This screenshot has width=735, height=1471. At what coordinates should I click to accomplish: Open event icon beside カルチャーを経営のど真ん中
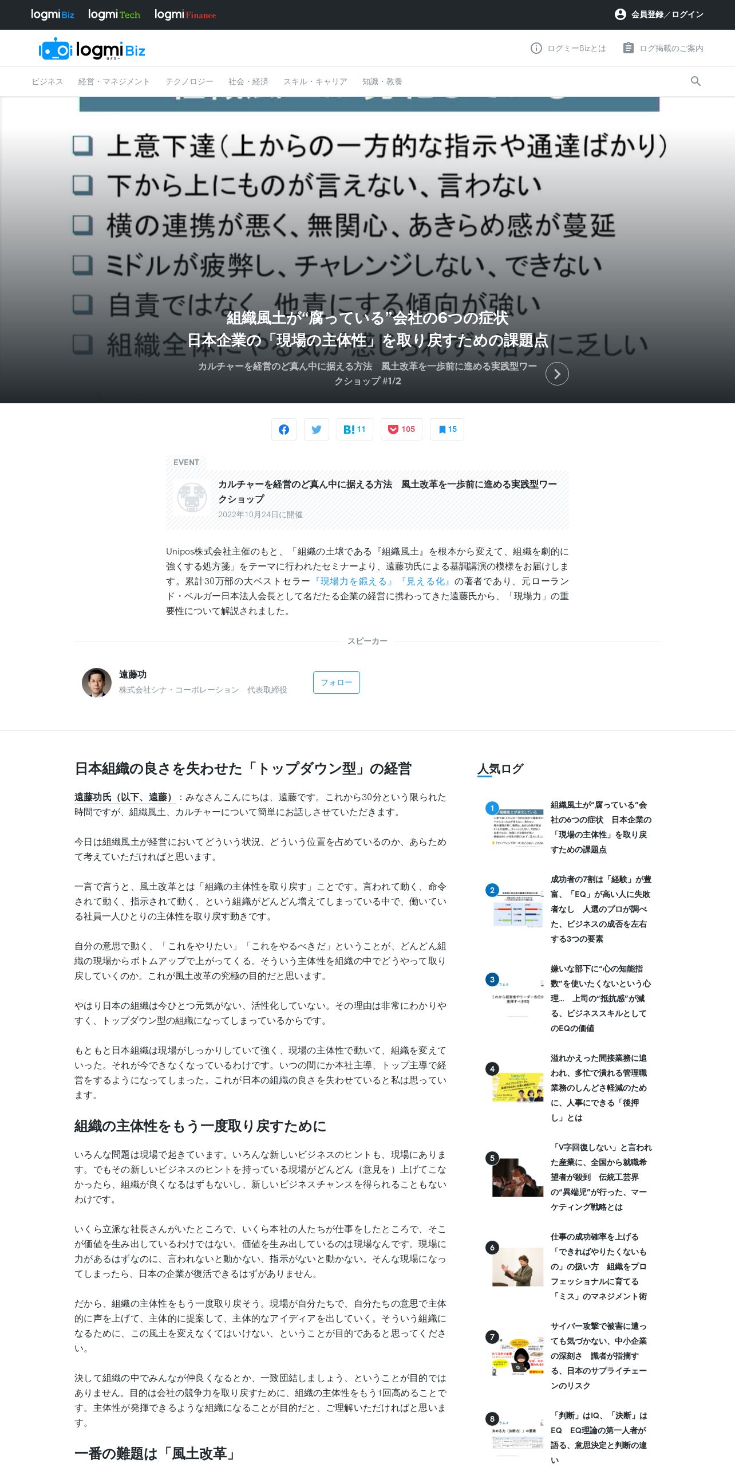tap(192, 497)
